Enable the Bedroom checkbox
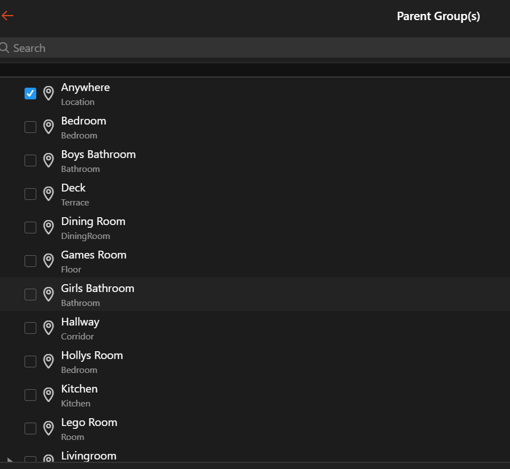The width and height of the screenshot is (510, 469). [x=31, y=127]
